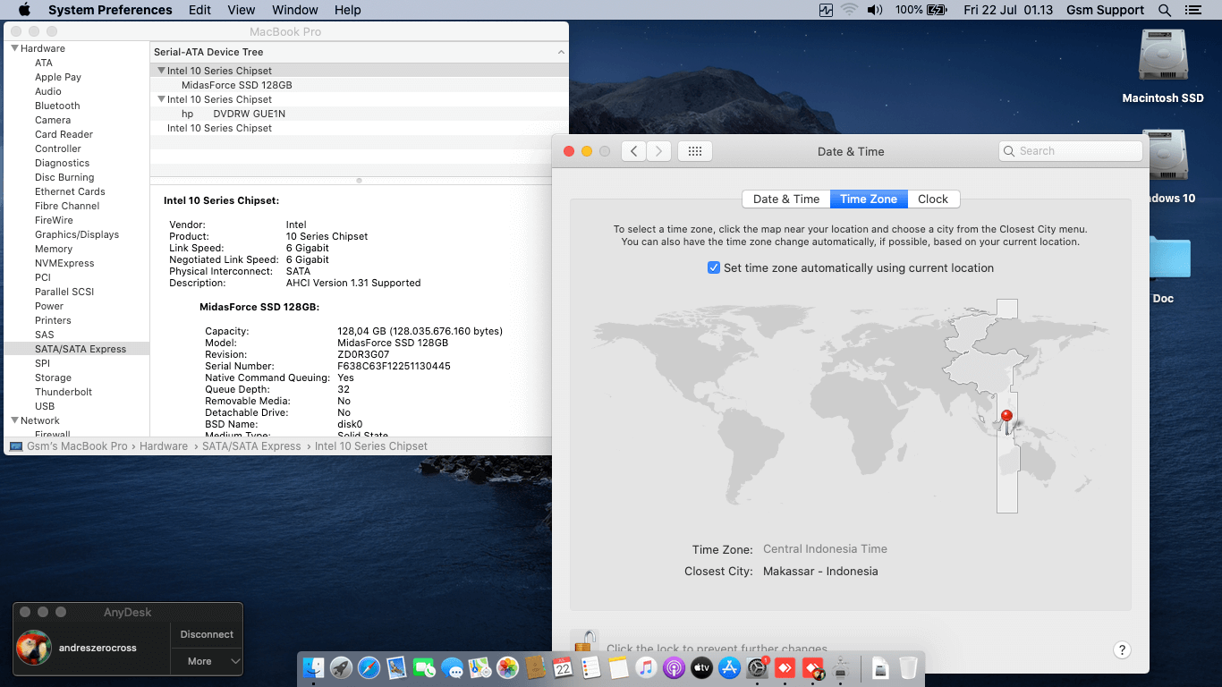Open the Macintosh SSD drive icon
This screenshot has width=1222, height=687.
1162,57
